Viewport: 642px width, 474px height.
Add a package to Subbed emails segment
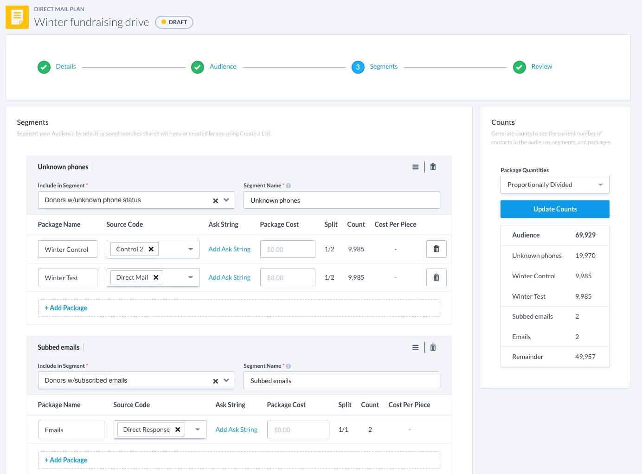coord(239,460)
